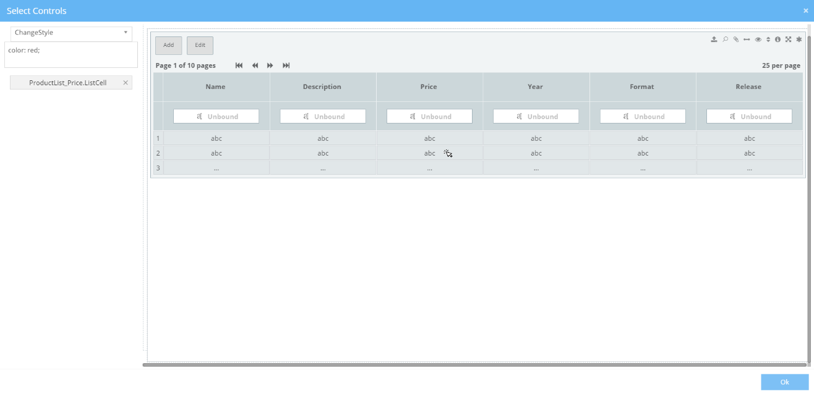The image size is (814, 394).
Task: Click the info circle icon
Action: pyautogui.click(x=778, y=40)
